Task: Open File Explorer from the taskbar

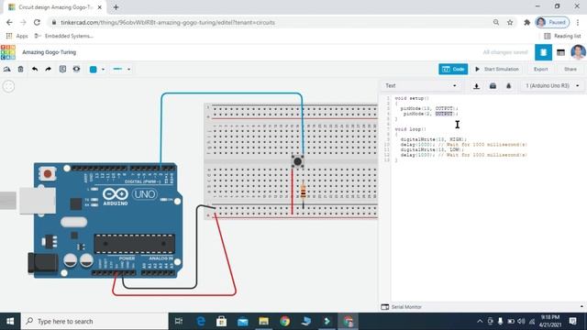Action: pyautogui.click(x=263, y=322)
